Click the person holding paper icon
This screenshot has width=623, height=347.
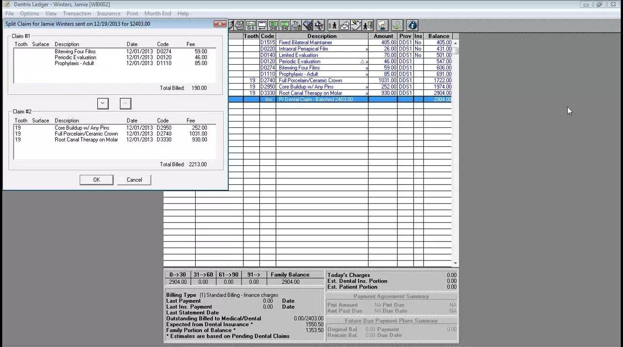click(383, 25)
